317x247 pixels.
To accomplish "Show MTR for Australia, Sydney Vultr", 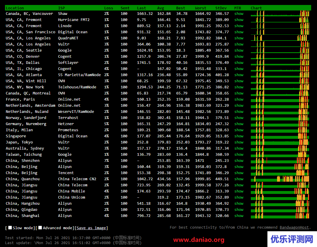I will (x=239, y=148).
